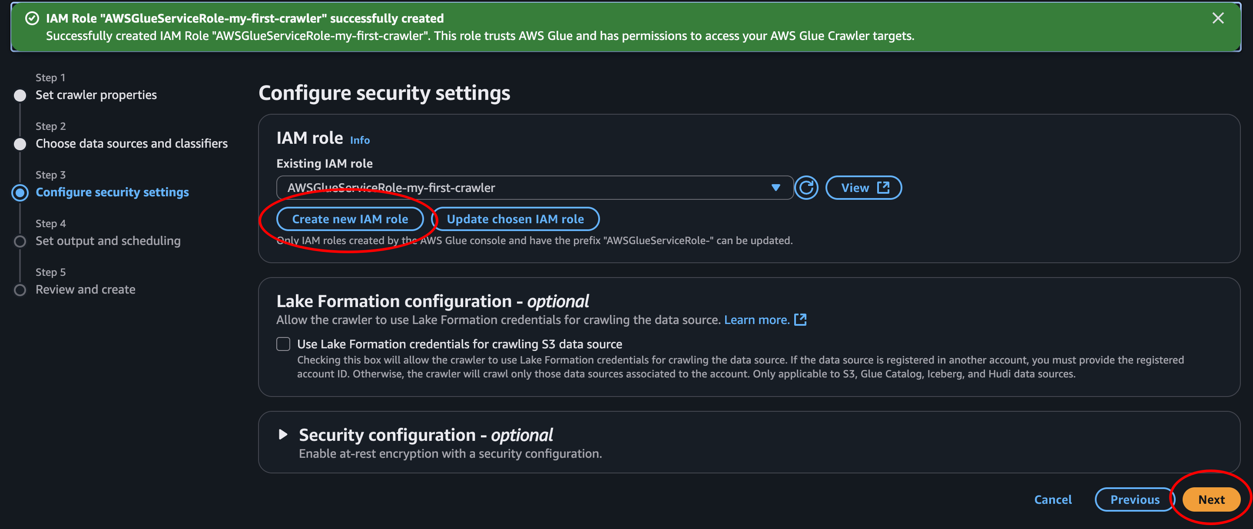
Task: Click Step 4 circle indicator
Action: click(x=20, y=241)
